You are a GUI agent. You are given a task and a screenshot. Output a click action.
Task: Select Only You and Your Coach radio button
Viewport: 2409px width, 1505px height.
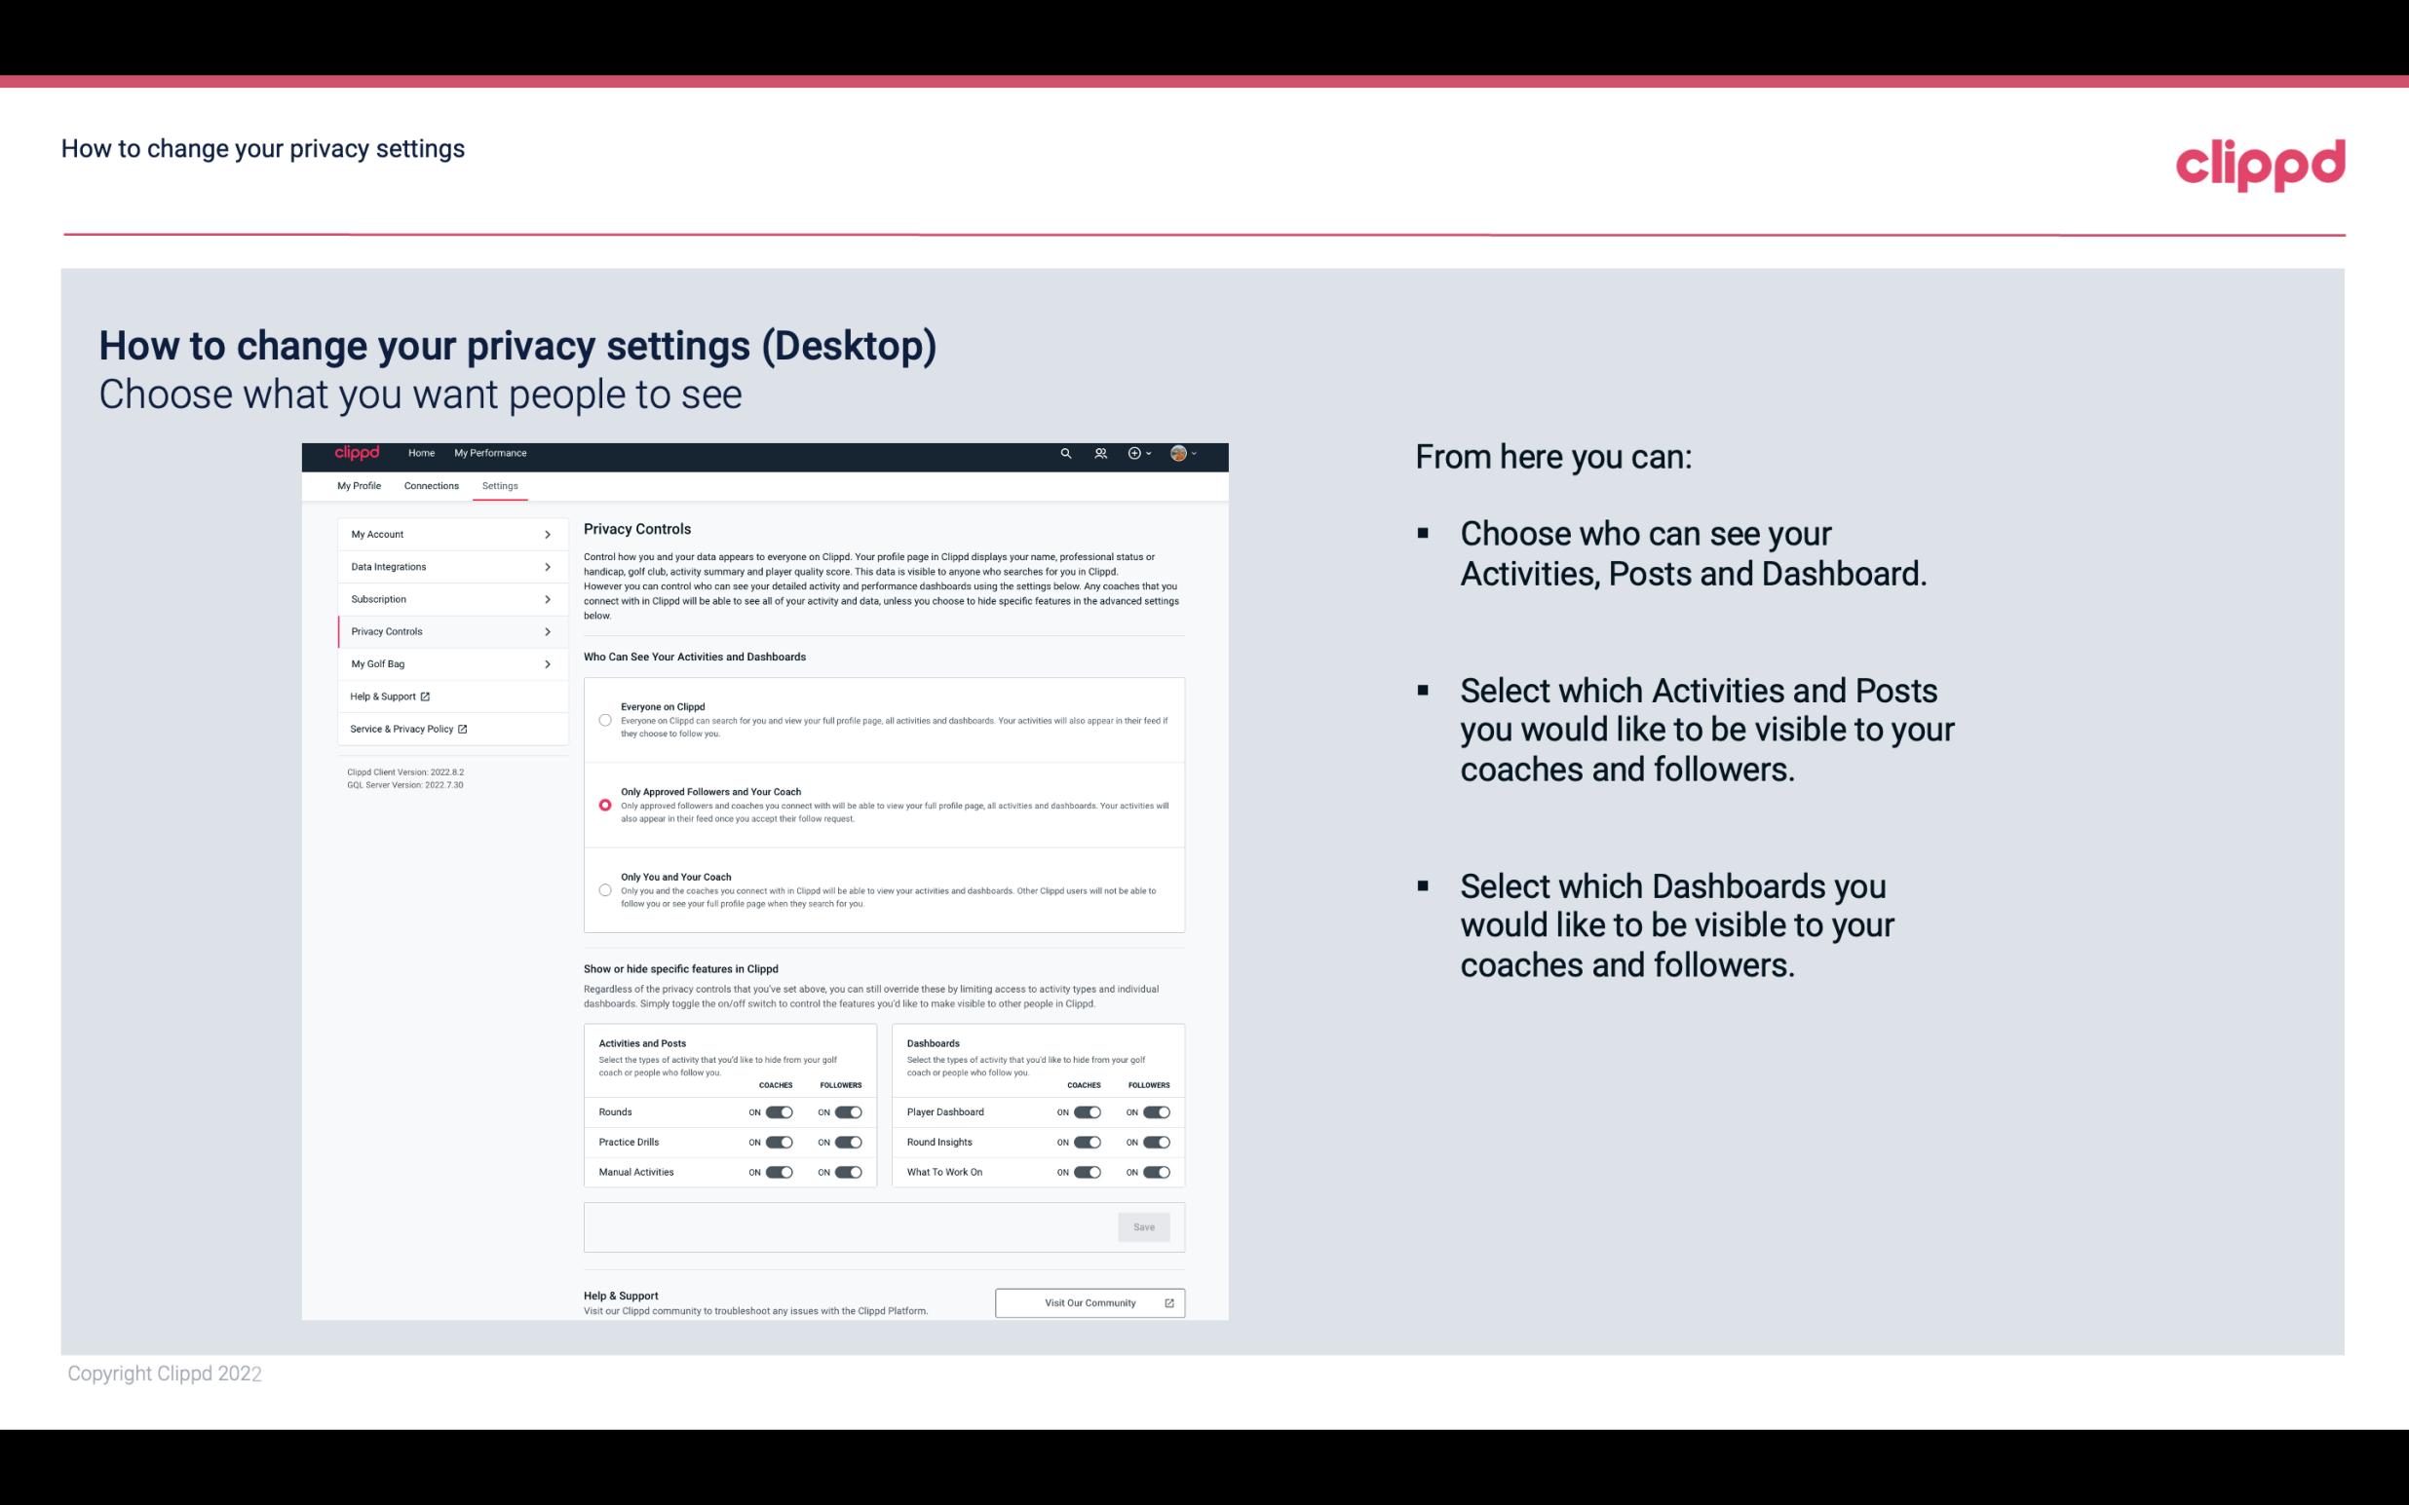[605, 891]
